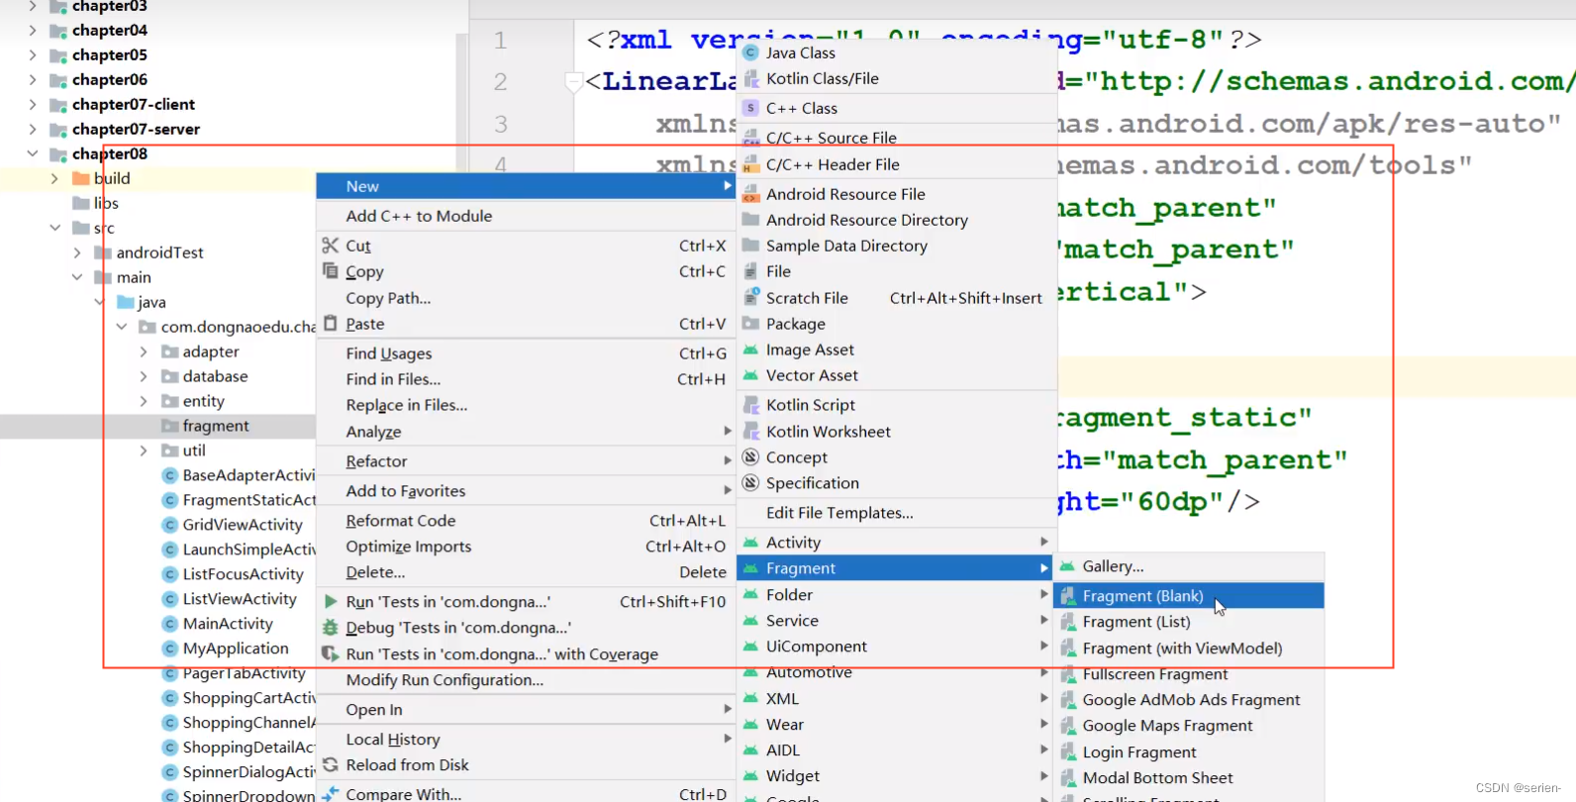Click the Sample Data Directory folder icon

(x=751, y=246)
